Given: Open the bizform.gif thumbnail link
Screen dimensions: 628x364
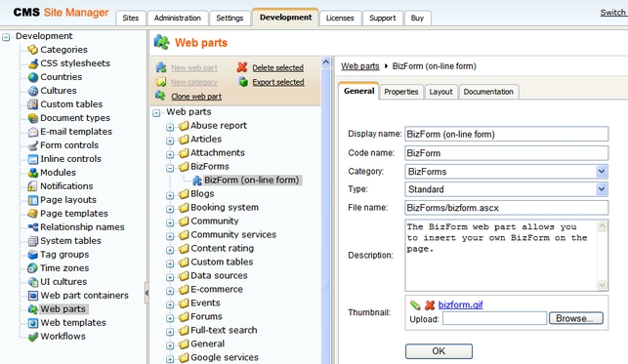Looking at the screenshot, I should [460, 304].
